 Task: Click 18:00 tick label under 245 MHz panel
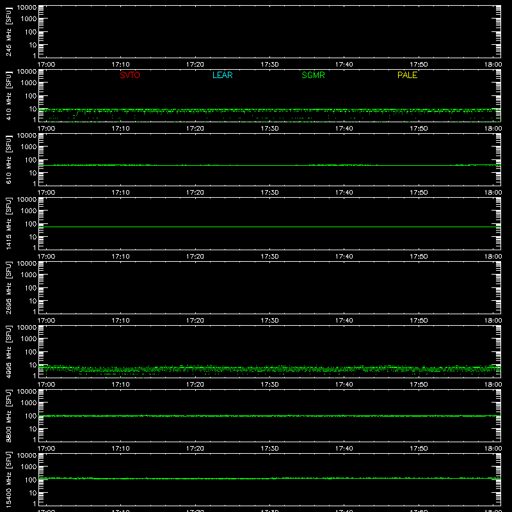(493, 65)
